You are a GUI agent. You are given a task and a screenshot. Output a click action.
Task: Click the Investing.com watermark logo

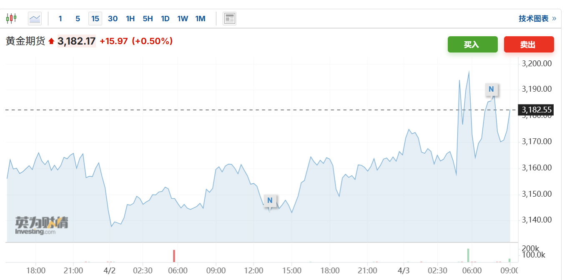pyautogui.click(x=41, y=225)
